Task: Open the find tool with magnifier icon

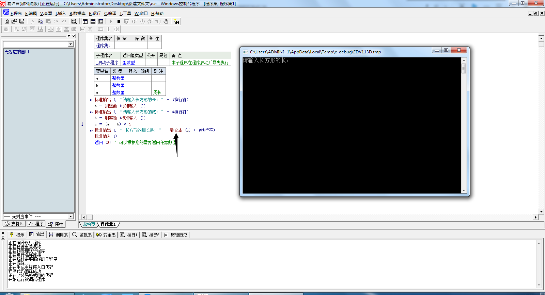Action: 74,21
